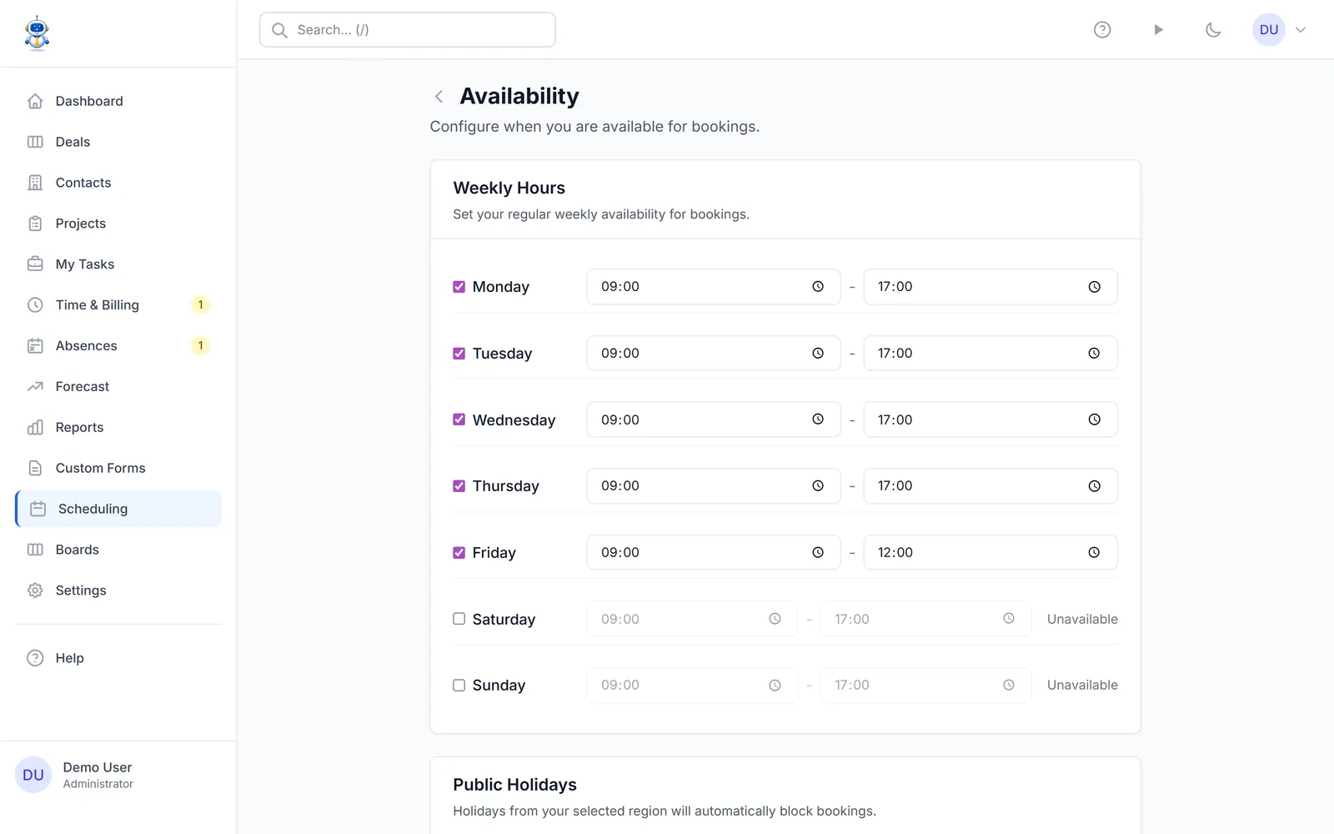The image size is (1334, 834).
Task: Click the Contacts building icon
Action: point(35,183)
